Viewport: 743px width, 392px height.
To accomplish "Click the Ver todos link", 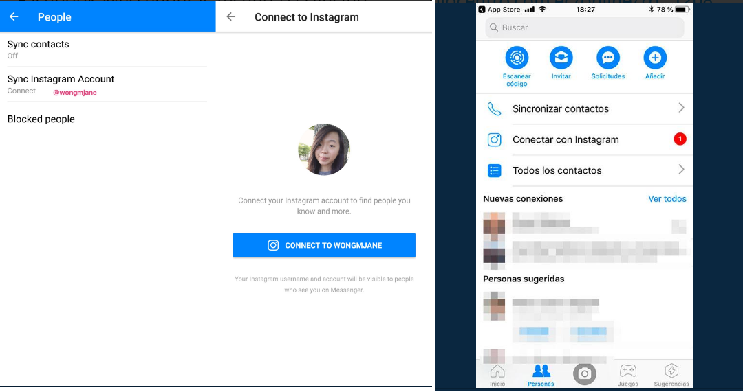I will tap(667, 199).
